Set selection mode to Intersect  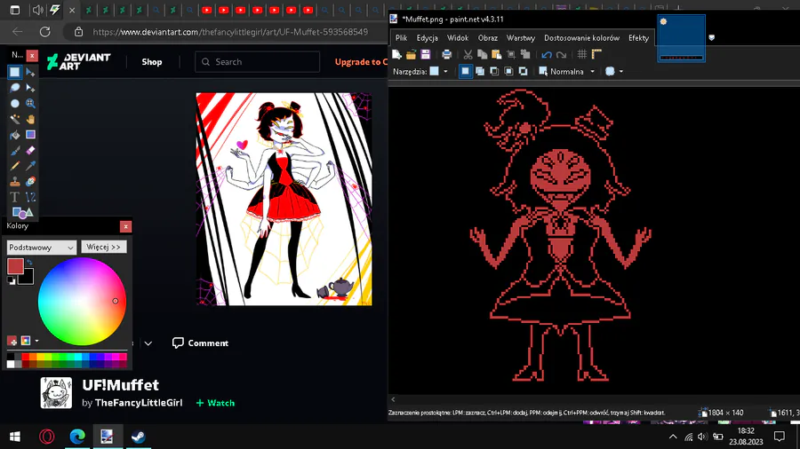pyautogui.click(x=508, y=71)
